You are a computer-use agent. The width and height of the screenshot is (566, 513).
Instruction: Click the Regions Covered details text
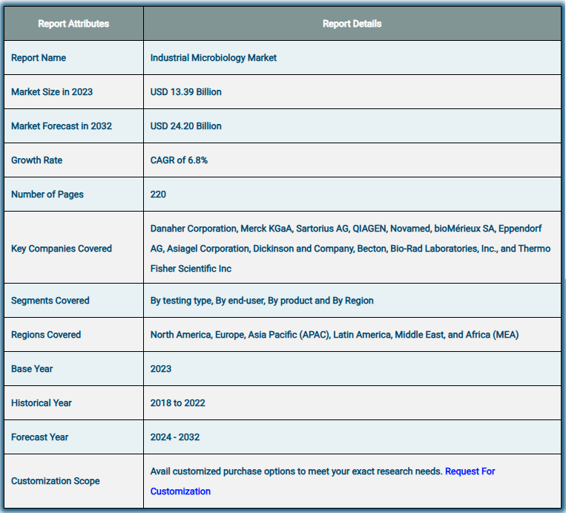tap(335, 335)
